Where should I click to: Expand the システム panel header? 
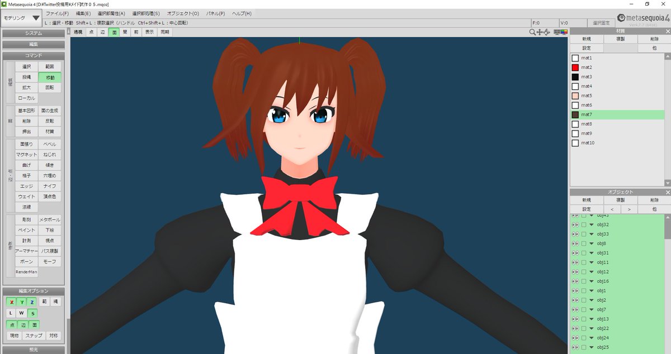click(34, 34)
